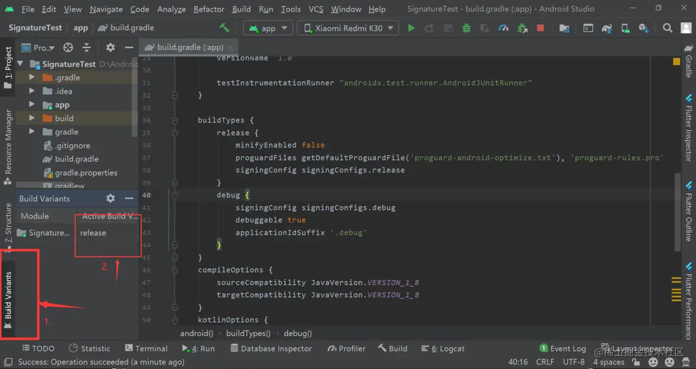This screenshot has width=696, height=369.
Task: Toggle the Z: Structure tool window
Action: (x=8, y=227)
